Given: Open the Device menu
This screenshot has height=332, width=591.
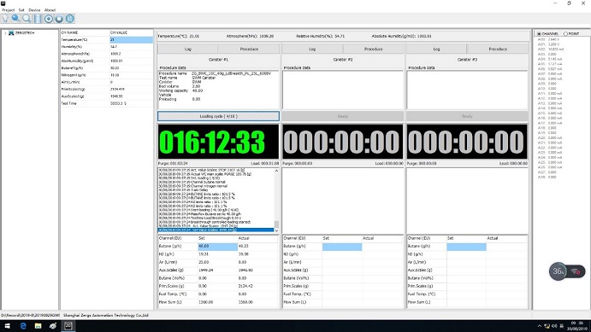Looking at the screenshot, I should pos(34,10).
